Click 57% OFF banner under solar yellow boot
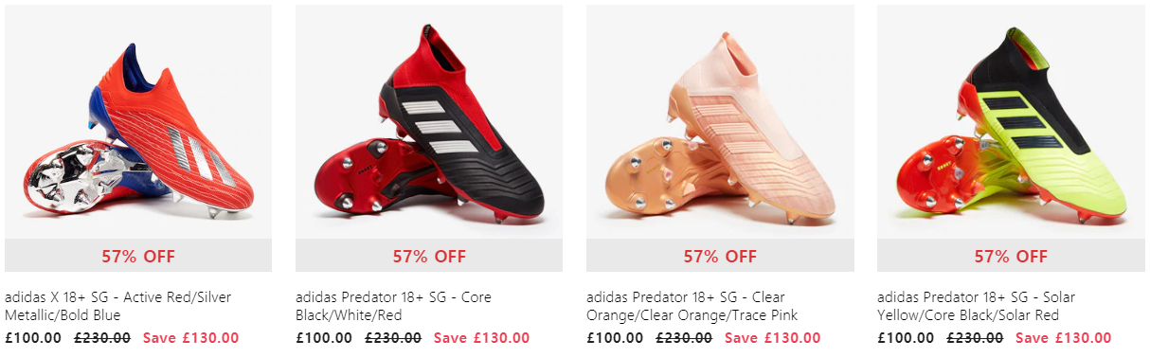This screenshot has height=358, width=1150. point(1011,256)
